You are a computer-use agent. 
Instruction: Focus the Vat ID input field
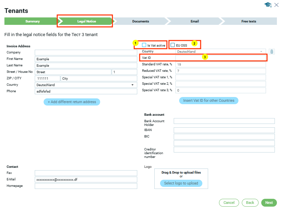click(220, 58)
